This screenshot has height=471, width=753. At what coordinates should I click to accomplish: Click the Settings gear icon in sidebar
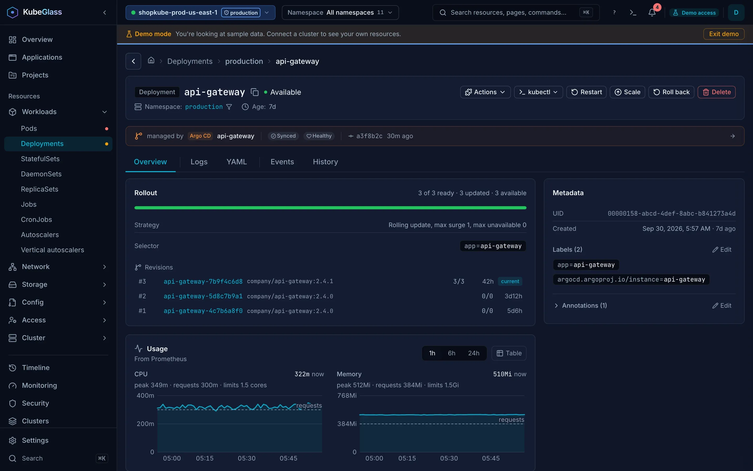coord(13,440)
